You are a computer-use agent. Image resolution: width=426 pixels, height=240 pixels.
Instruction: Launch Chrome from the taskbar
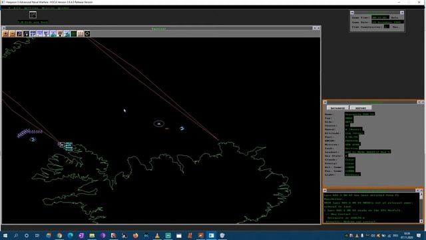(59, 235)
